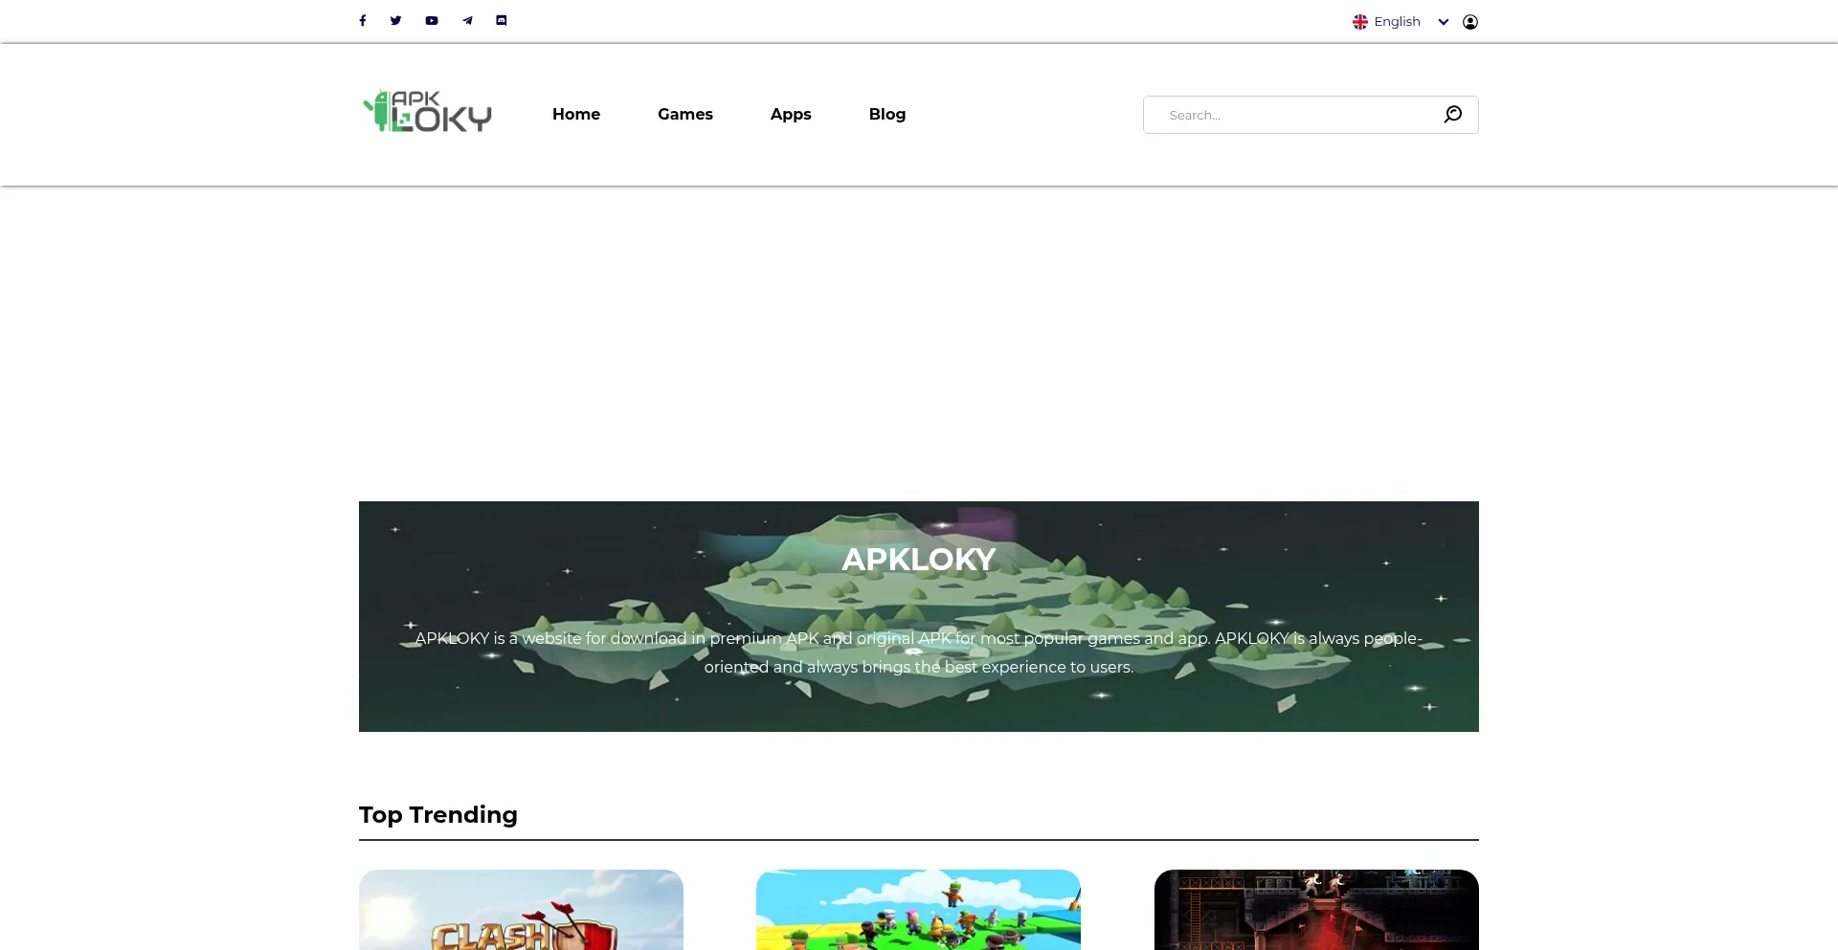Image resolution: width=1838 pixels, height=950 pixels.
Task: Click the Discord icon in top bar
Action: pos(502,21)
